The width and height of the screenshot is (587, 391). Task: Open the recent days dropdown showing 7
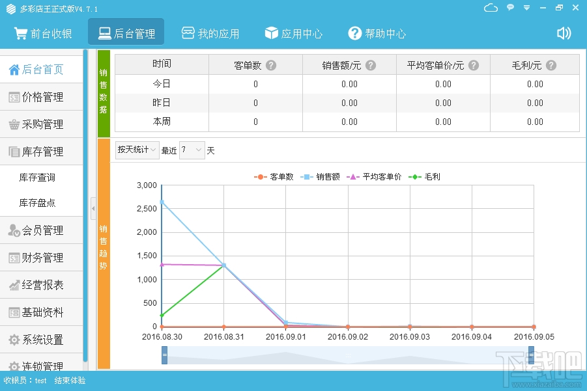pos(192,150)
